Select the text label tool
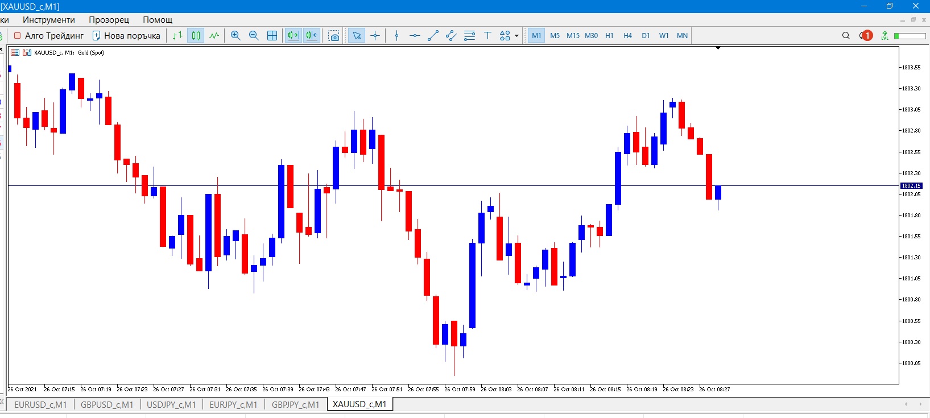This screenshot has width=930, height=418. (487, 35)
